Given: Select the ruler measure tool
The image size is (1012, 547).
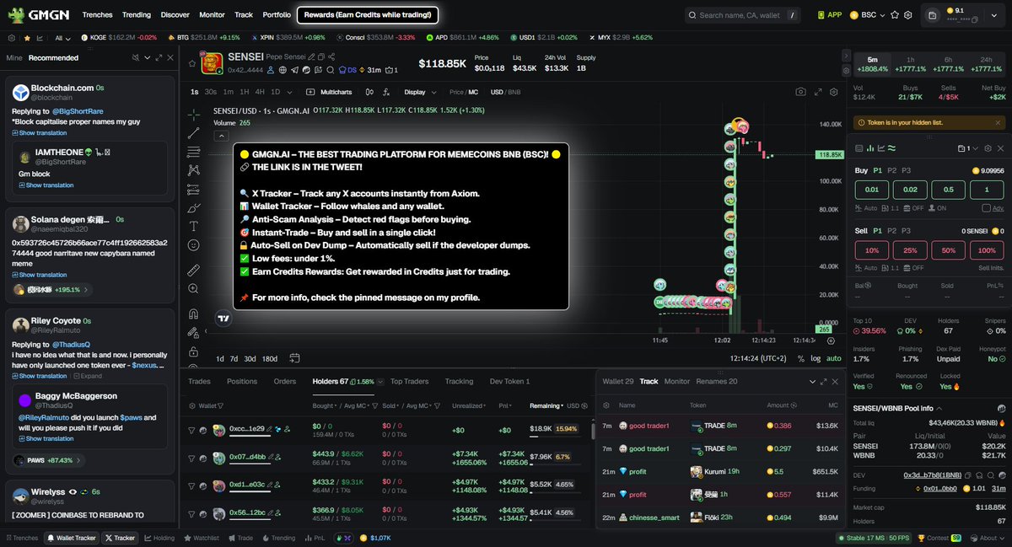Looking at the screenshot, I should tap(194, 270).
